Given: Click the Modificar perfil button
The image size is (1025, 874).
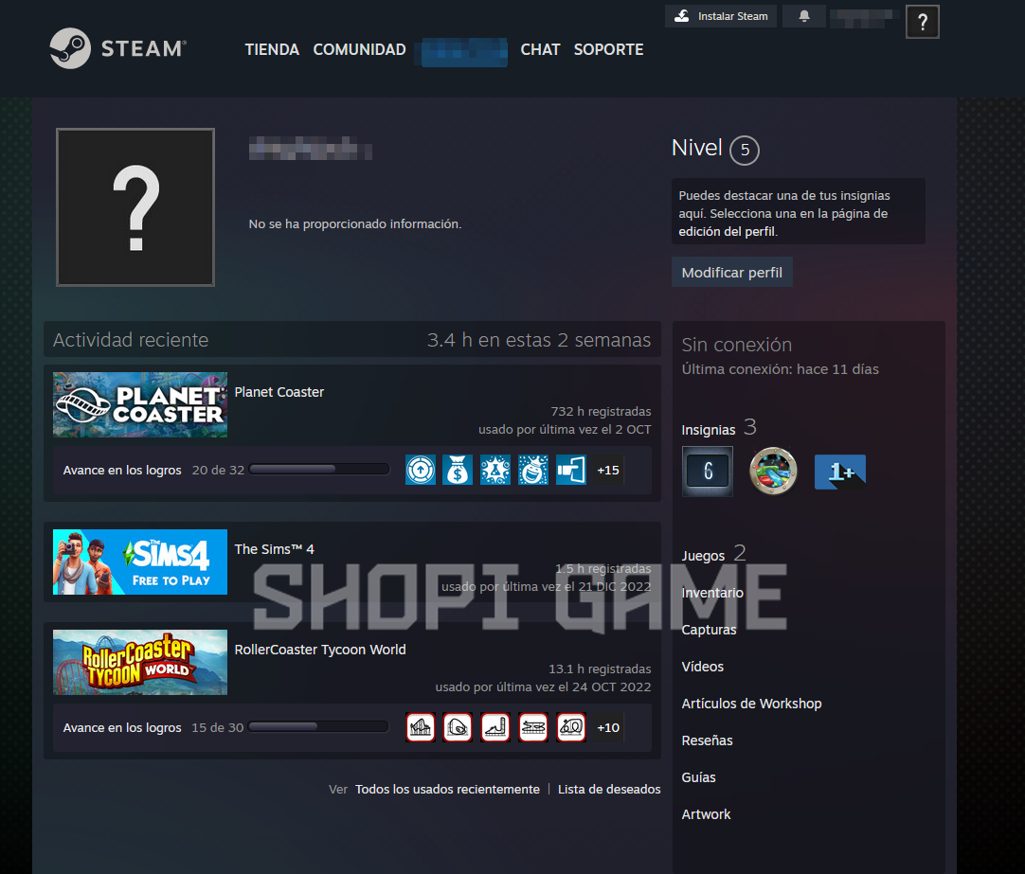Looking at the screenshot, I should coord(731,272).
